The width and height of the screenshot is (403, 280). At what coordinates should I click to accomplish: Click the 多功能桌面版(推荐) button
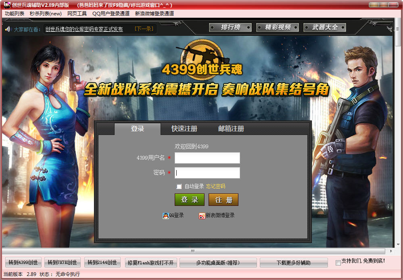click(x=218, y=263)
